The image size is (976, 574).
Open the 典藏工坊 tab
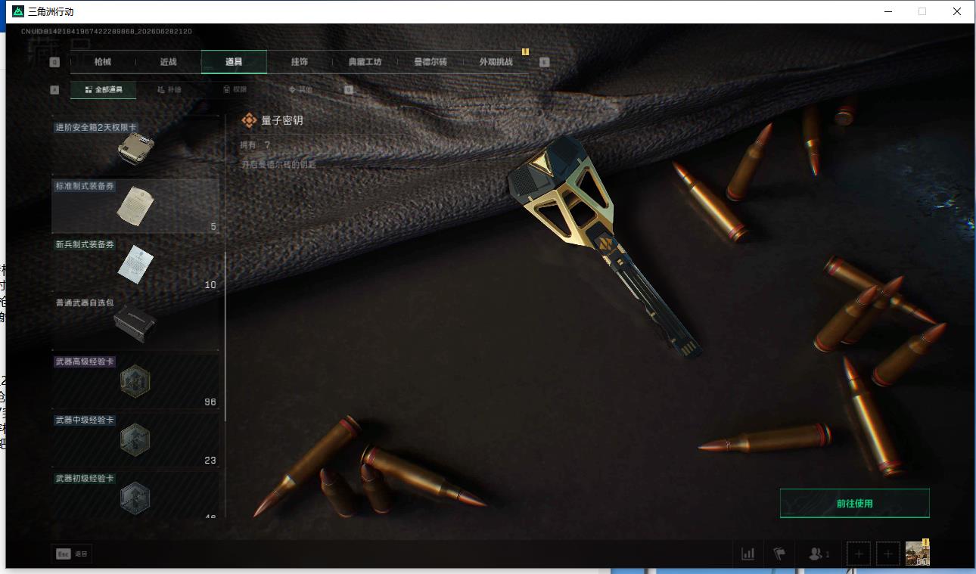[365, 62]
